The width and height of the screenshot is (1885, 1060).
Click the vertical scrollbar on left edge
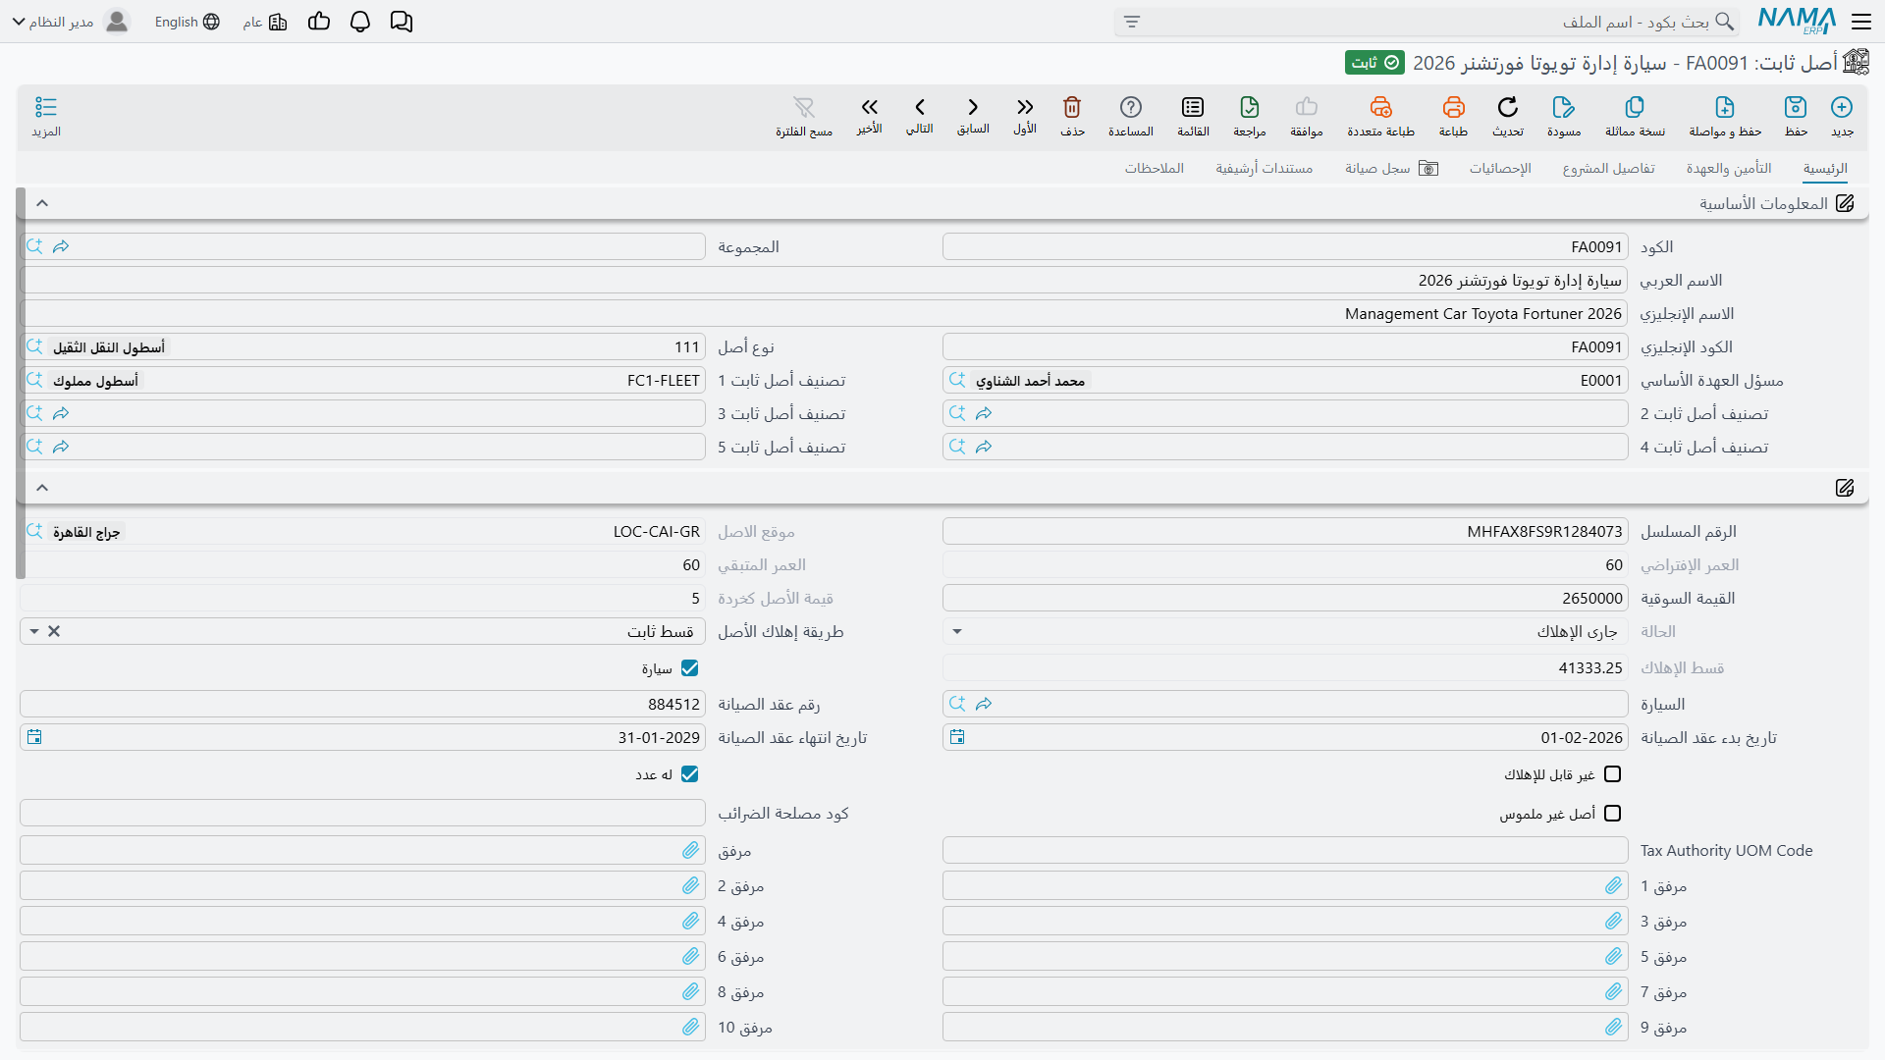click(x=21, y=383)
